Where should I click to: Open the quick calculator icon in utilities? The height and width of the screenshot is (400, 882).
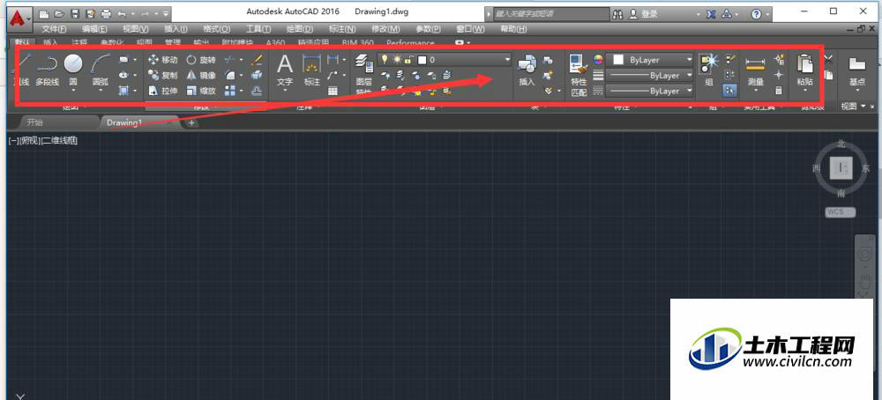point(779,91)
